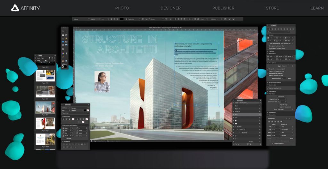The width and height of the screenshot is (328, 169).
Task: Go to the STORE navigation item
Action: coord(272,8)
